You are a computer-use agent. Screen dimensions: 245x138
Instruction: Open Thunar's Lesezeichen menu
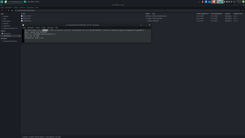tap(30, 7)
